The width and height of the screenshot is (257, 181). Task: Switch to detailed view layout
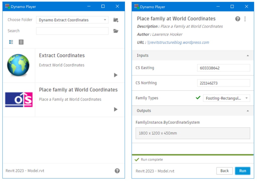point(11,42)
